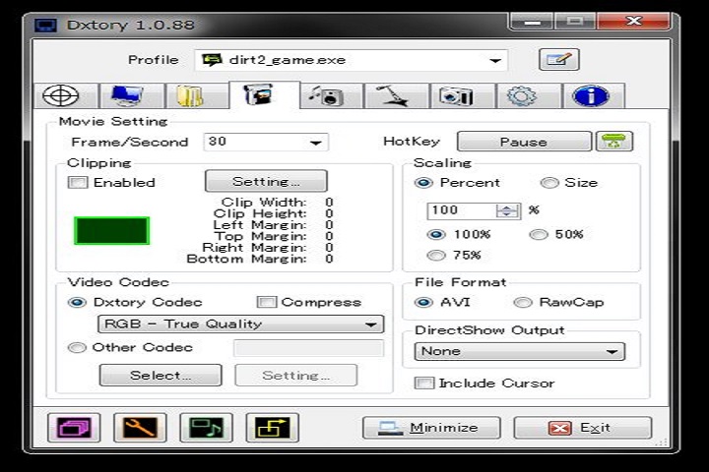The width and height of the screenshot is (709, 472).
Task: Expand the Frame/Second dropdown
Action: point(266,142)
